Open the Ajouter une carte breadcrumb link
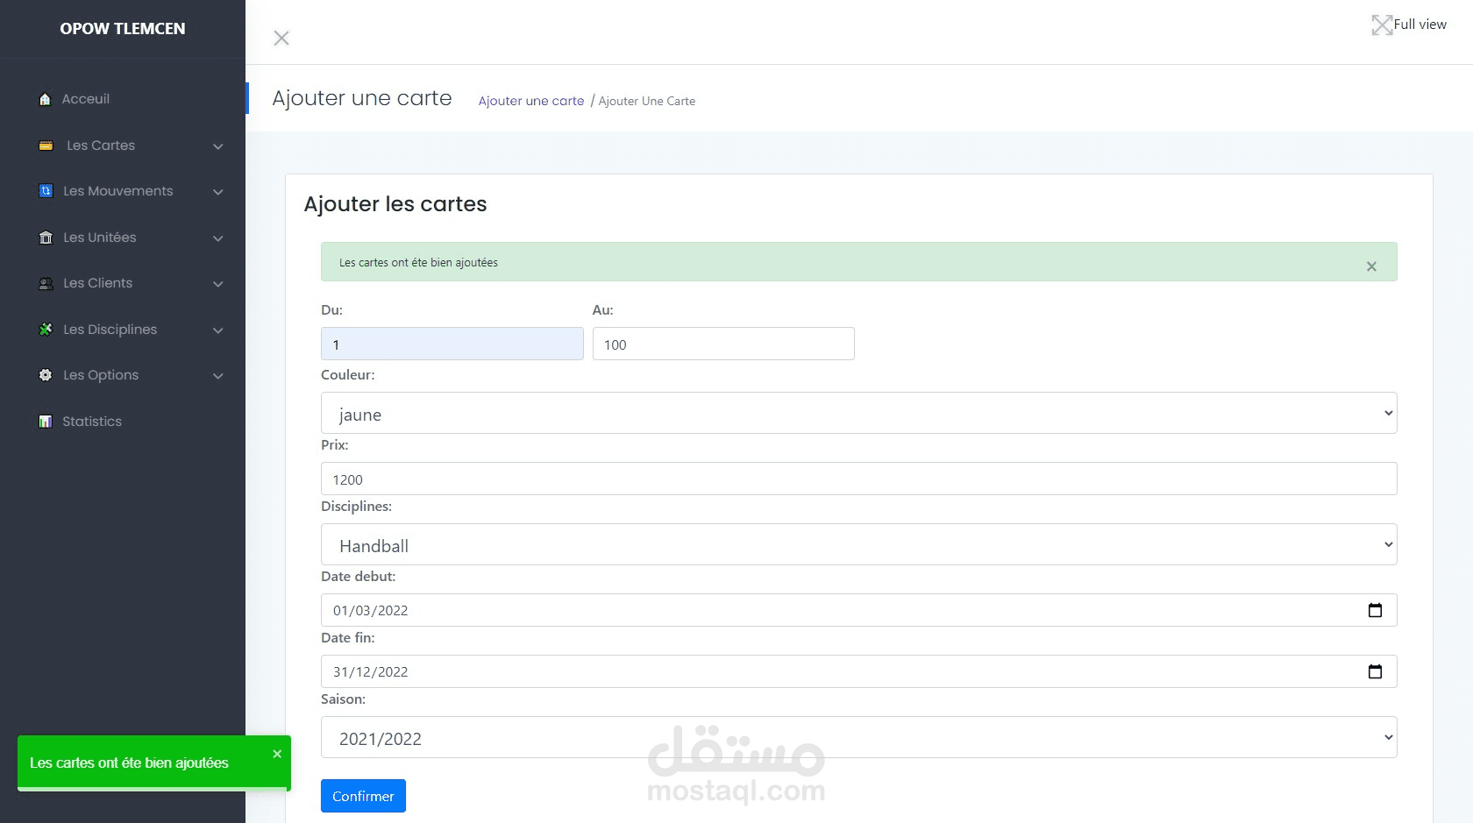 [x=530, y=101]
